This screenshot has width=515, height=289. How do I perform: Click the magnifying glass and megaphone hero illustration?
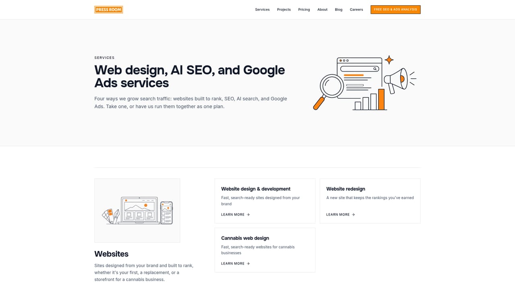pyautogui.click(x=365, y=83)
